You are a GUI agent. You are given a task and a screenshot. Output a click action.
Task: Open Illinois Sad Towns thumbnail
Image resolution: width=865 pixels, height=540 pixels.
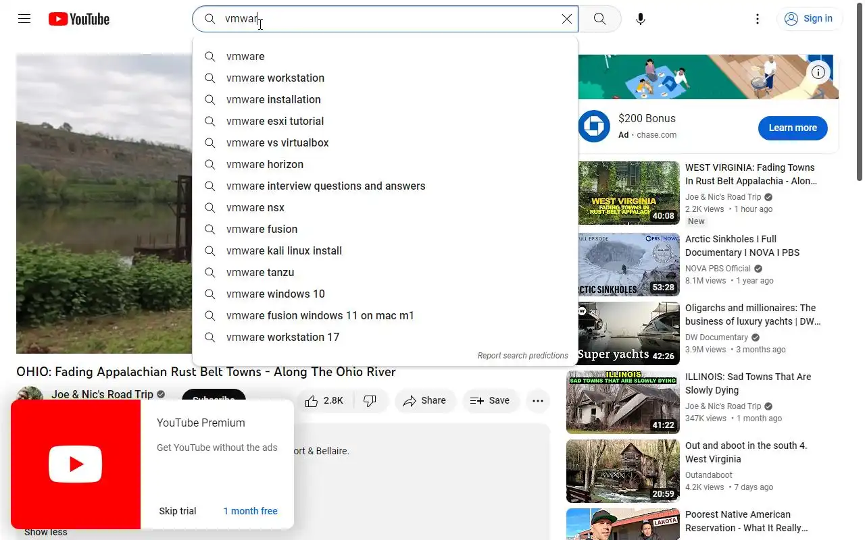click(623, 402)
